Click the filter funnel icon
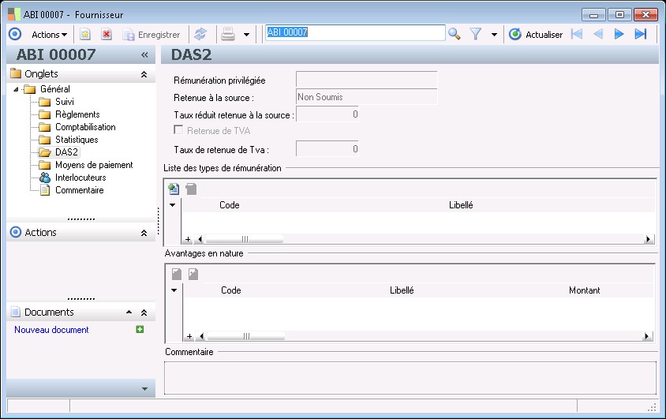666x419 pixels. click(x=476, y=34)
